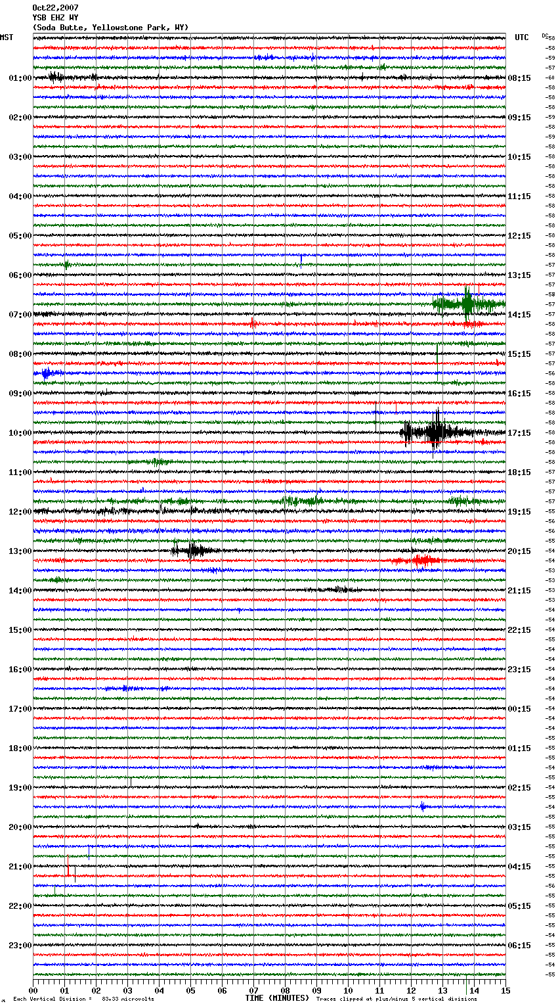Click the blue burst below the 08:00 trace
Viewport: 558px width, 1008px height.
(47, 373)
